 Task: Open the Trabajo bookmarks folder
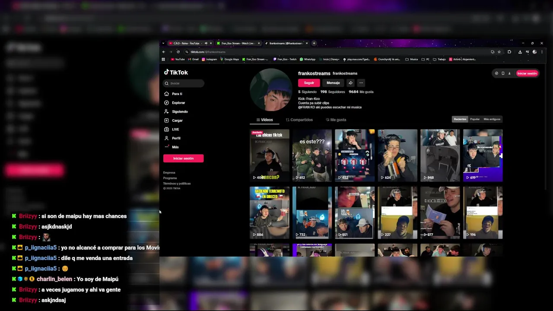pyautogui.click(x=439, y=59)
